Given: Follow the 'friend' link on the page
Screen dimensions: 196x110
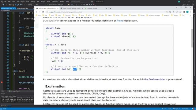Looking at the screenshot, I should [120, 21].
